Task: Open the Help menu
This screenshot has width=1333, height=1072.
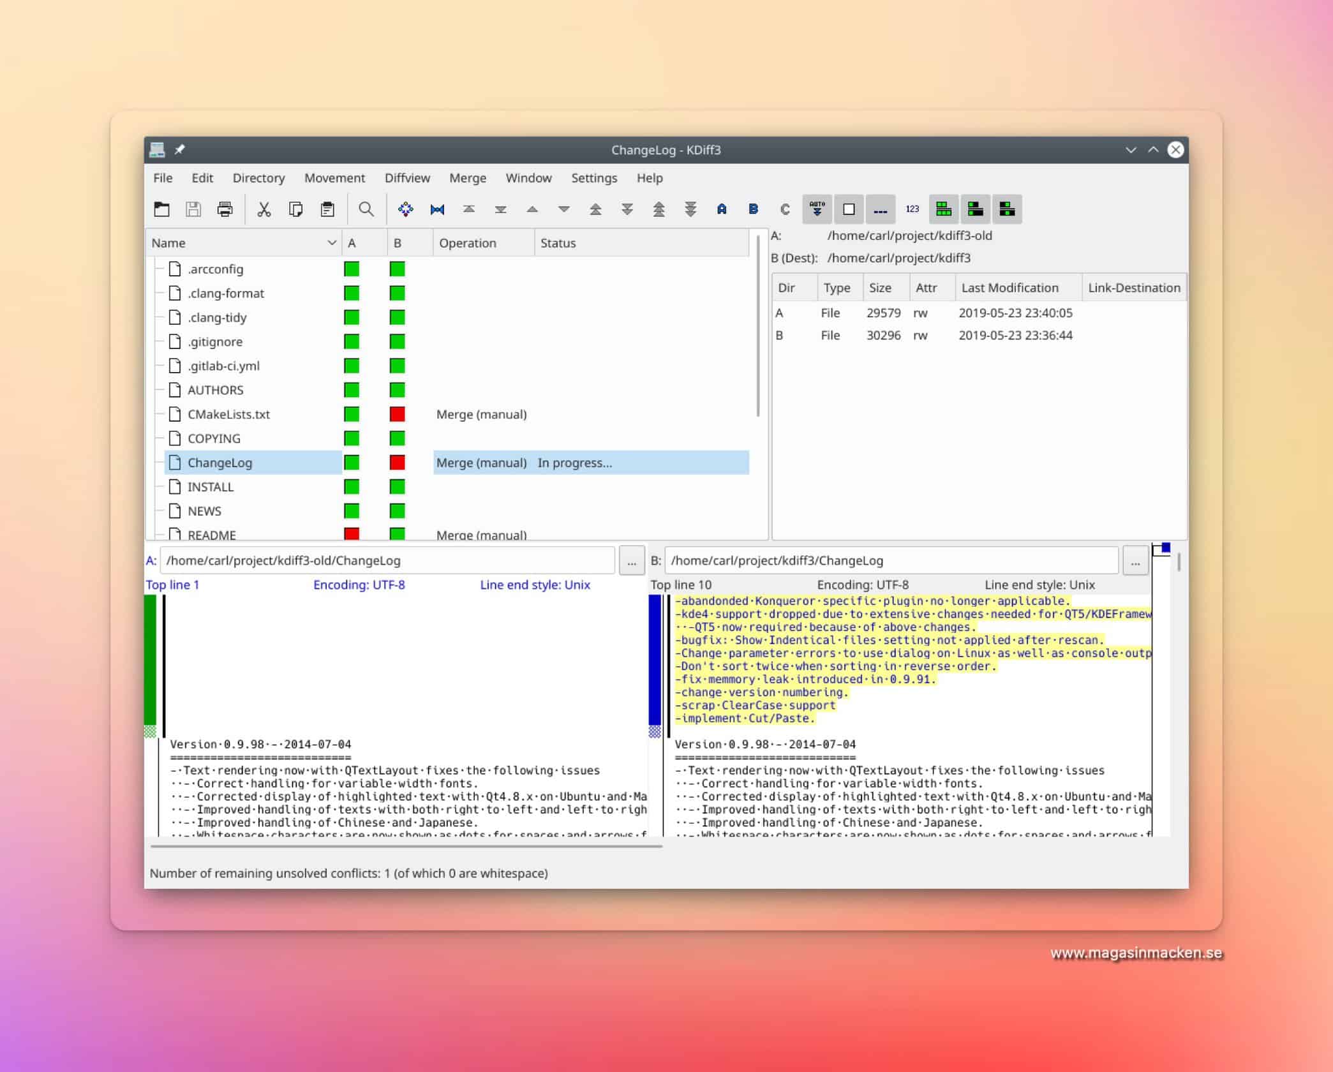Action: point(650,178)
